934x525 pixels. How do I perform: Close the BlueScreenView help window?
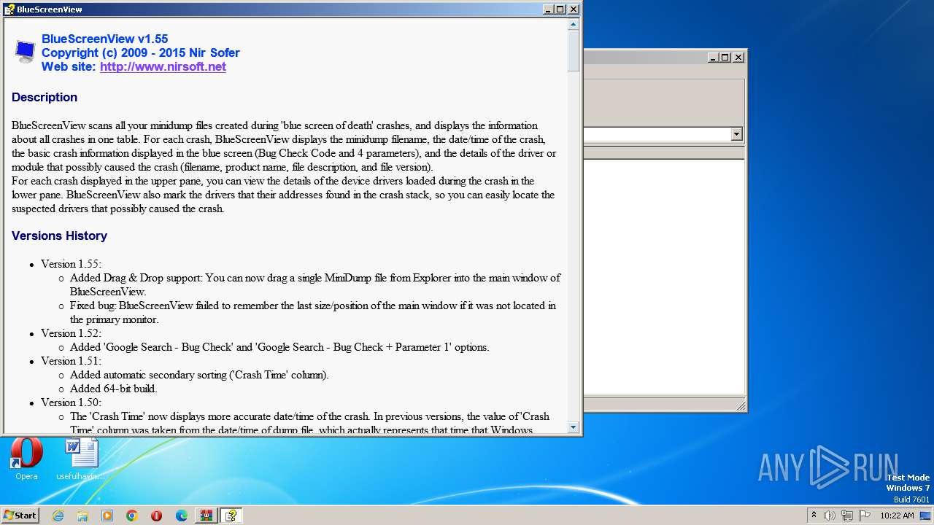click(x=574, y=9)
